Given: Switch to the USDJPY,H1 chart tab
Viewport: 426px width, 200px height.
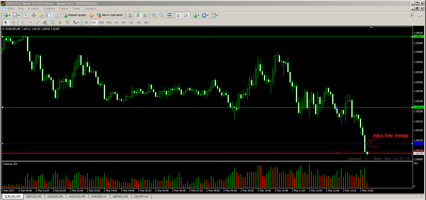Looking at the screenshot, I should [x=141, y=197].
